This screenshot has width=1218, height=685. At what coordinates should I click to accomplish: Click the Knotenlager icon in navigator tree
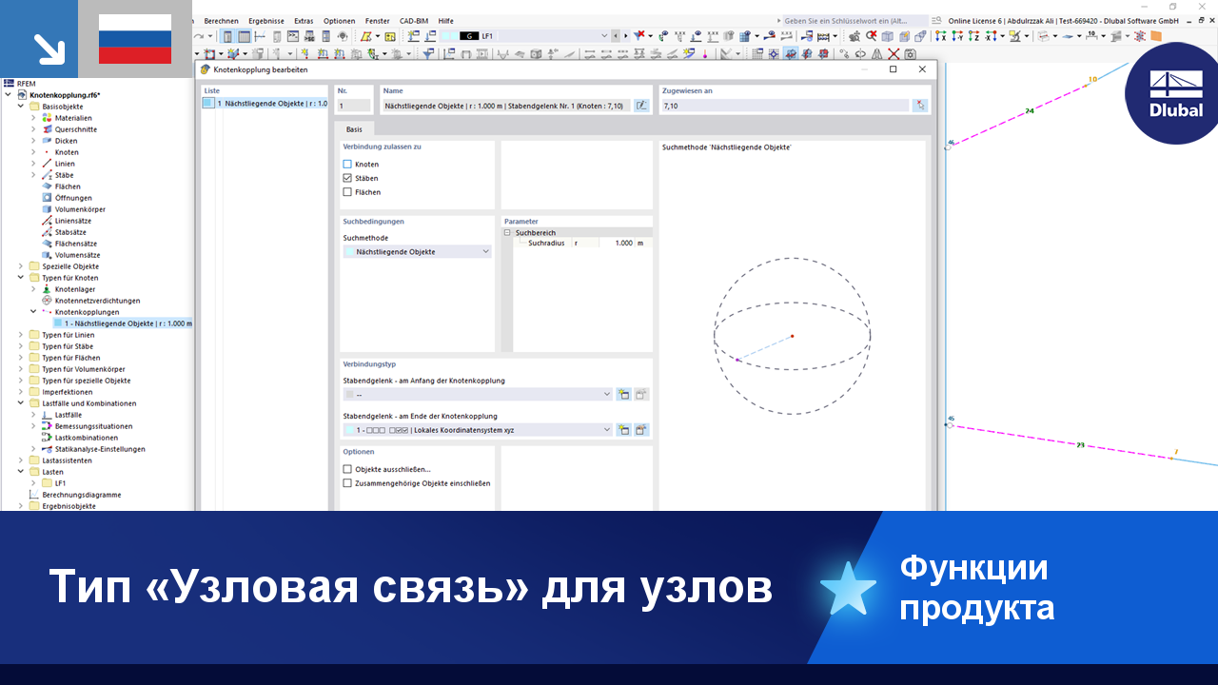(x=47, y=289)
